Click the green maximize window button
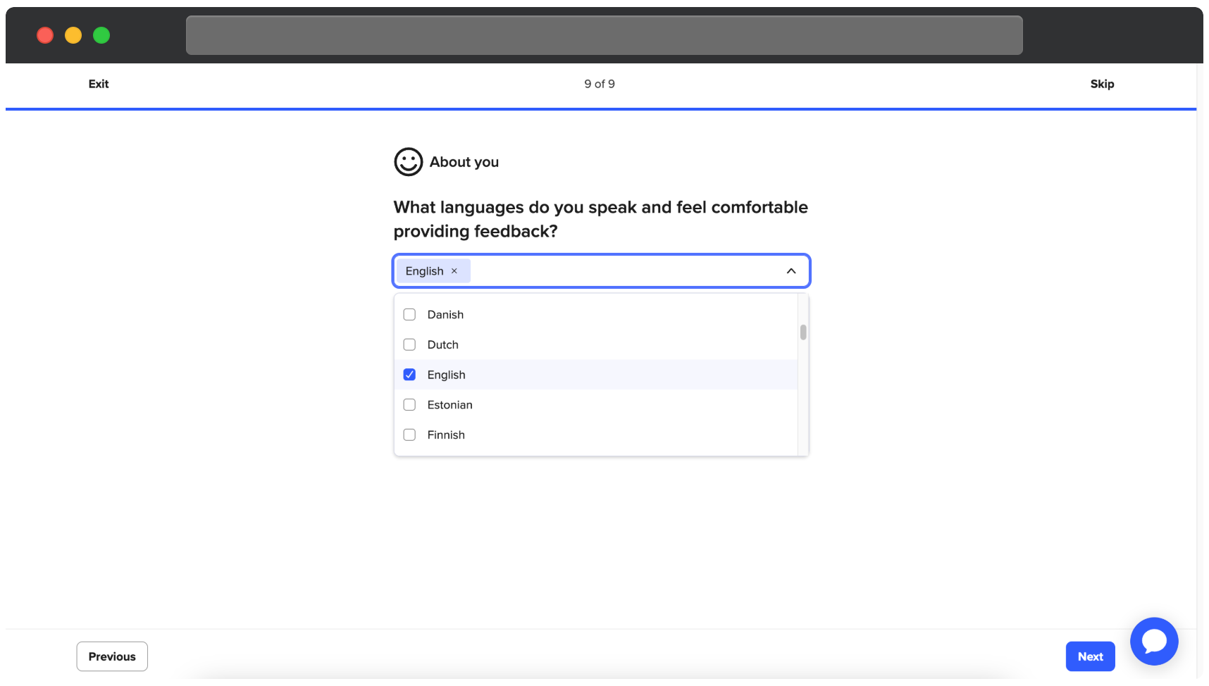 point(101,35)
